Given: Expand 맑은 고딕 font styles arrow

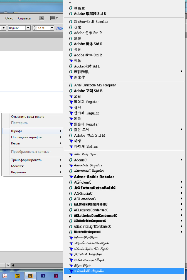Looking at the screenshot, I should point(182,129).
